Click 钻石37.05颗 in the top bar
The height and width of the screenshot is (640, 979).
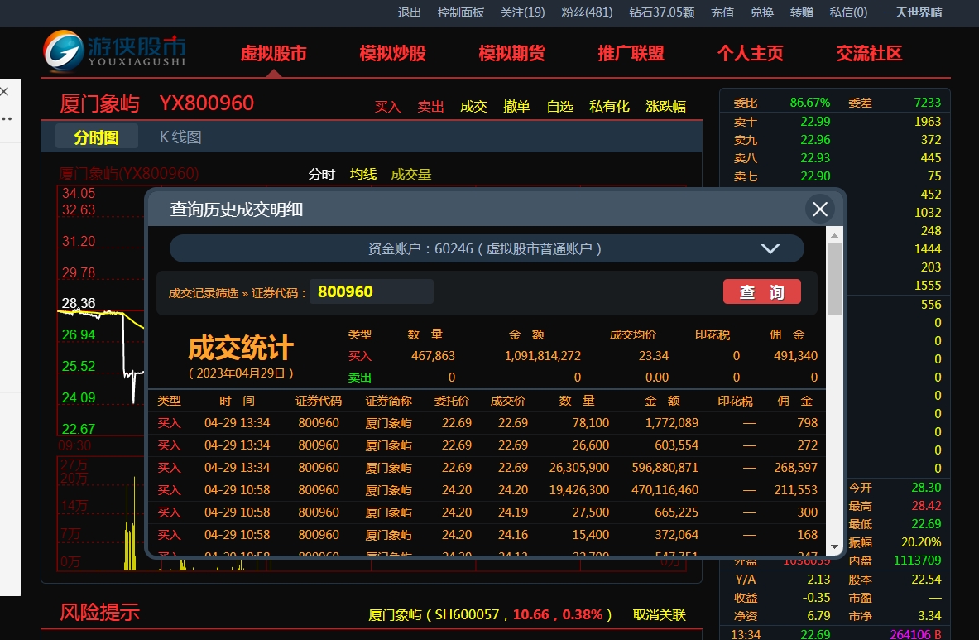pos(662,12)
